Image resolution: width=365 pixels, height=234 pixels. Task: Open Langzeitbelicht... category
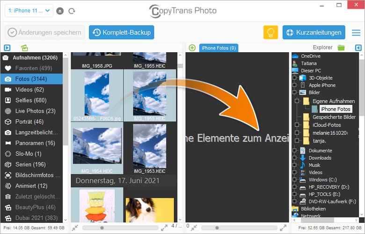click(x=32, y=132)
